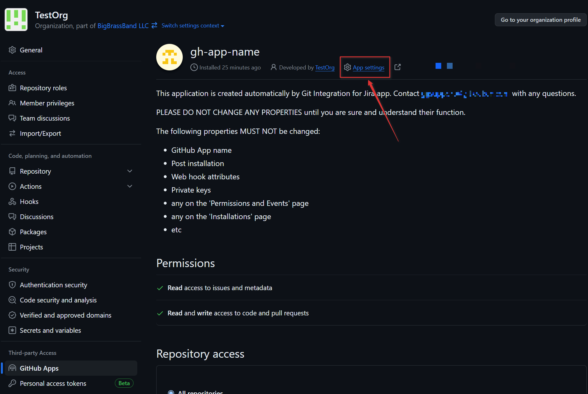This screenshot has width=588, height=394.
Task: Click the gh-app-name app avatar
Action: [169, 57]
